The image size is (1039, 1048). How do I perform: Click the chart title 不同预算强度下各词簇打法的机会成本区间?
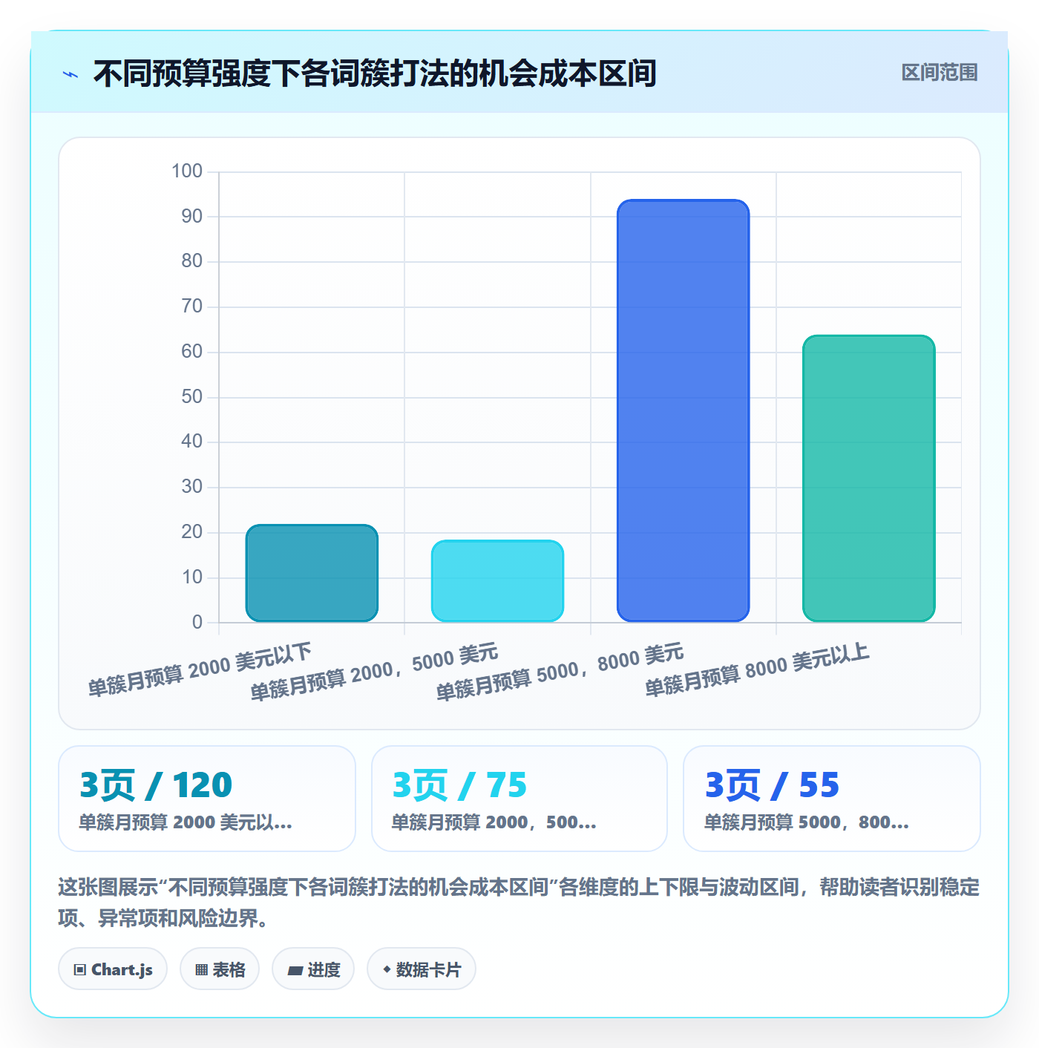[375, 73]
